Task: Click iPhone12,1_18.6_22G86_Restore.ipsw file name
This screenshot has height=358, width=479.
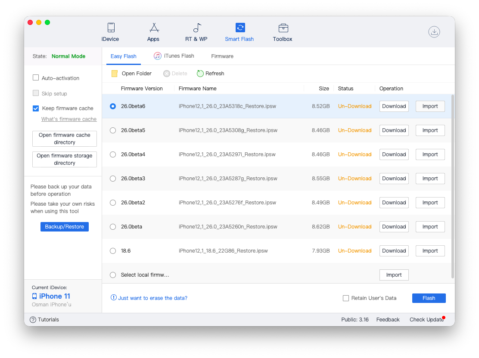Action: click(223, 251)
